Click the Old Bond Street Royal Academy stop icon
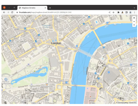The height and width of the screenshot is (106, 138). click(10, 41)
